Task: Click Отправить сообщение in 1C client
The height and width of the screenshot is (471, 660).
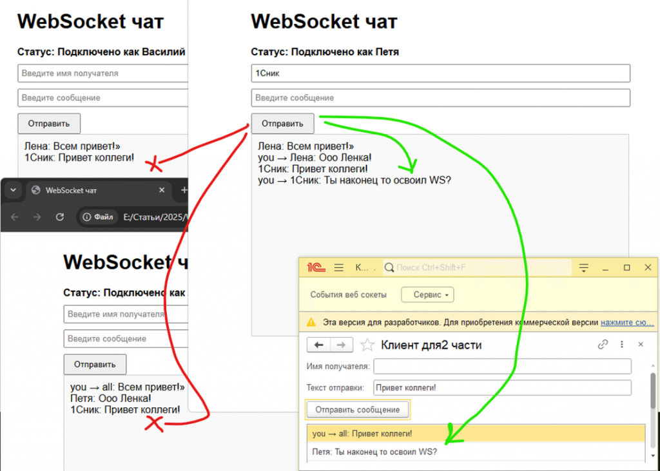Action: tap(358, 410)
